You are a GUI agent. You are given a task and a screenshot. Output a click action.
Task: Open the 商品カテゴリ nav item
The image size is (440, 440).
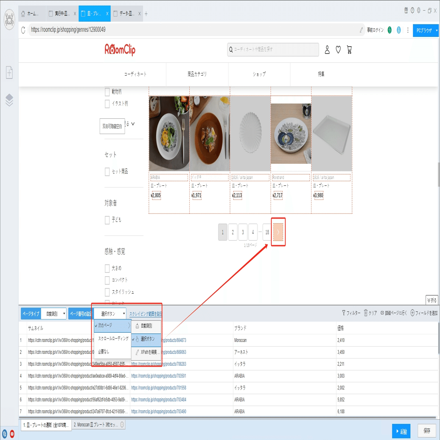point(197,74)
